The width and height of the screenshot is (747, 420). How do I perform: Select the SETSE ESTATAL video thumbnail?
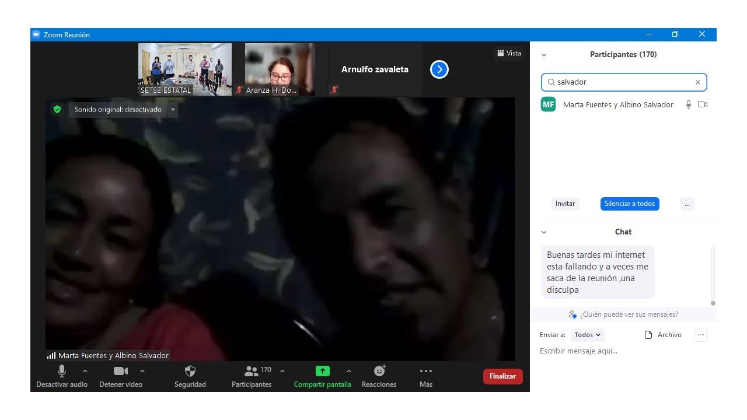[185, 69]
